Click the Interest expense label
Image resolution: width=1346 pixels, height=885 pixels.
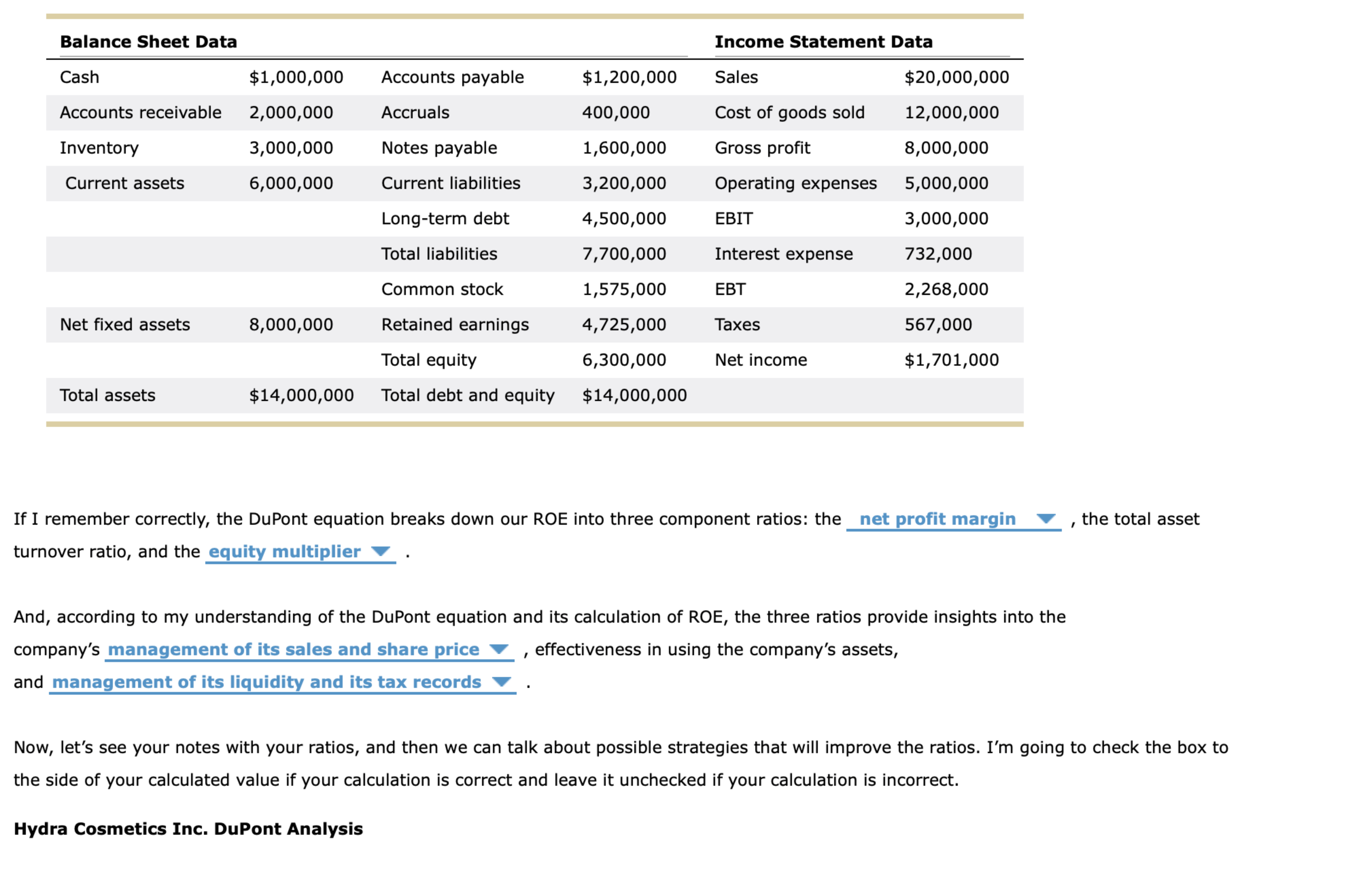coord(783,254)
